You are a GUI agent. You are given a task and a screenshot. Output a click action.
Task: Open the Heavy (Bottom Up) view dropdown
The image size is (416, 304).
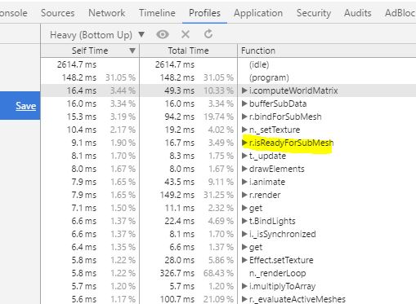pyautogui.click(x=97, y=35)
